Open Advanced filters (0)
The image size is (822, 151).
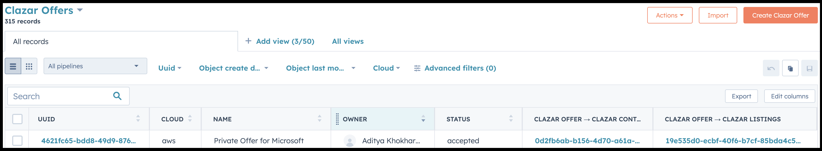point(455,68)
